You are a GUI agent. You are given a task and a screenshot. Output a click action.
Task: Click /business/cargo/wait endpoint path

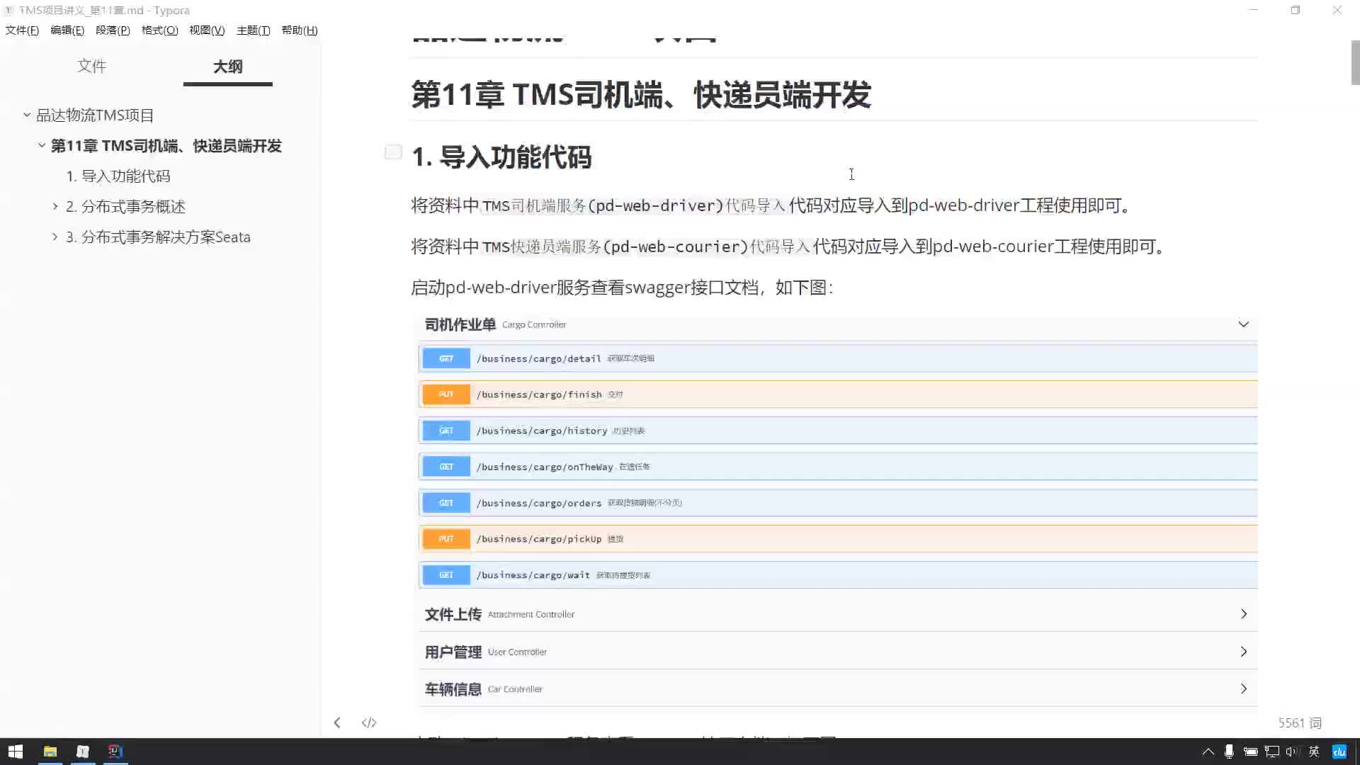click(533, 576)
